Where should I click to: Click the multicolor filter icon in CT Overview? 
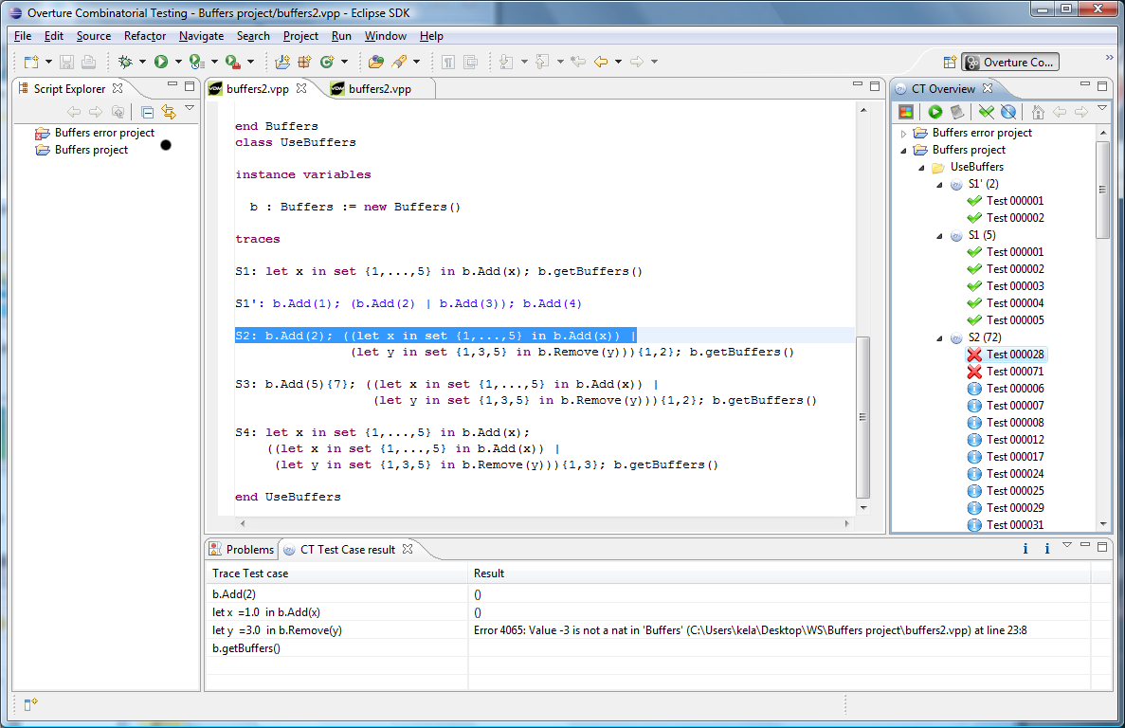click(906, 112)
